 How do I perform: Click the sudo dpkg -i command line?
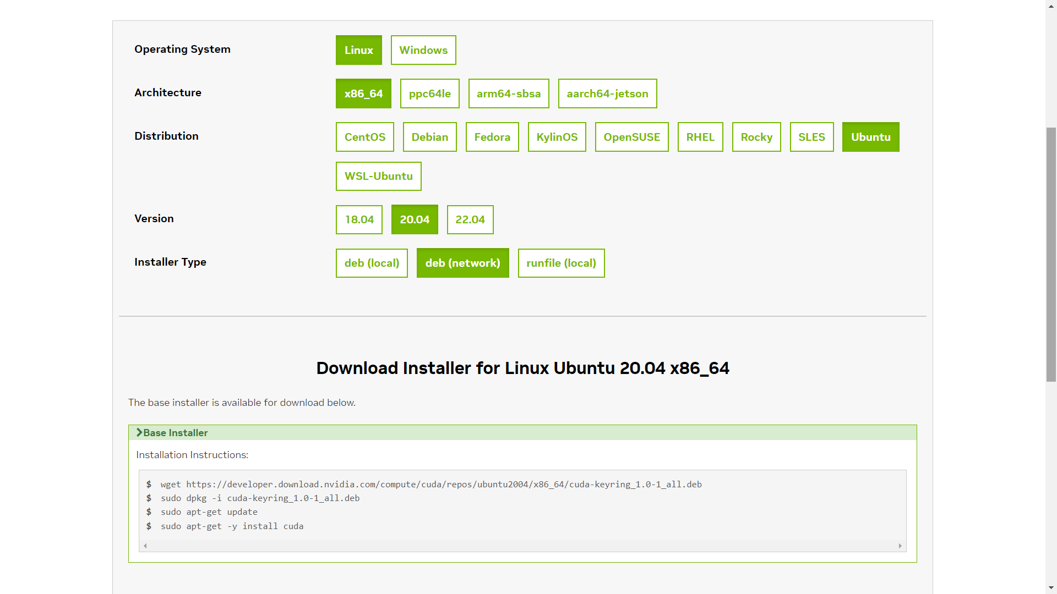coord(260,498)
